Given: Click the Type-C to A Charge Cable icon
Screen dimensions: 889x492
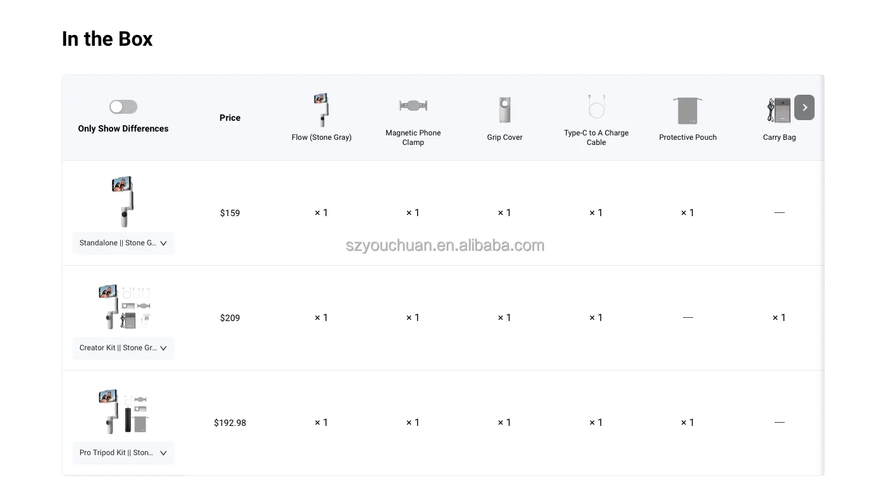Looking at the screenshot, I should point(596,107).
